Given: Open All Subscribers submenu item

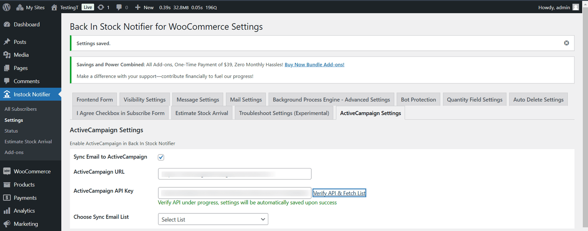Looking at the screenshot, I should click(x=21, y=109).
